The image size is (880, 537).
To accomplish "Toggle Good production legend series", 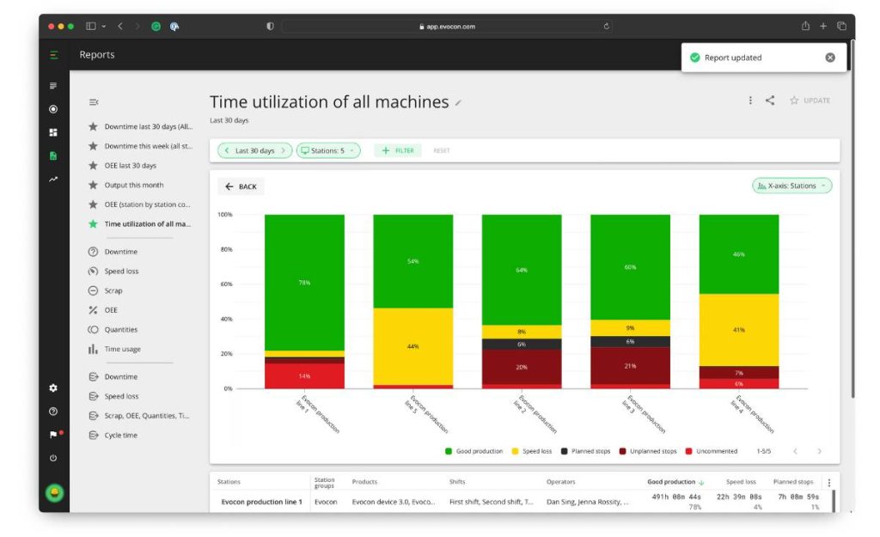I will (474, 451).
